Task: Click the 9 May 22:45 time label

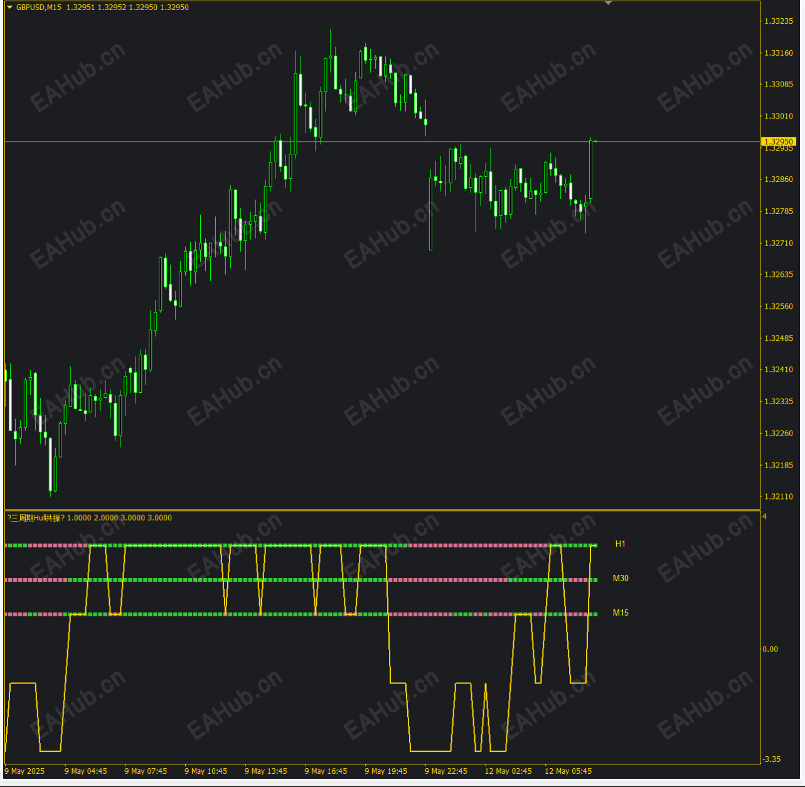Action: coord(446,771)
